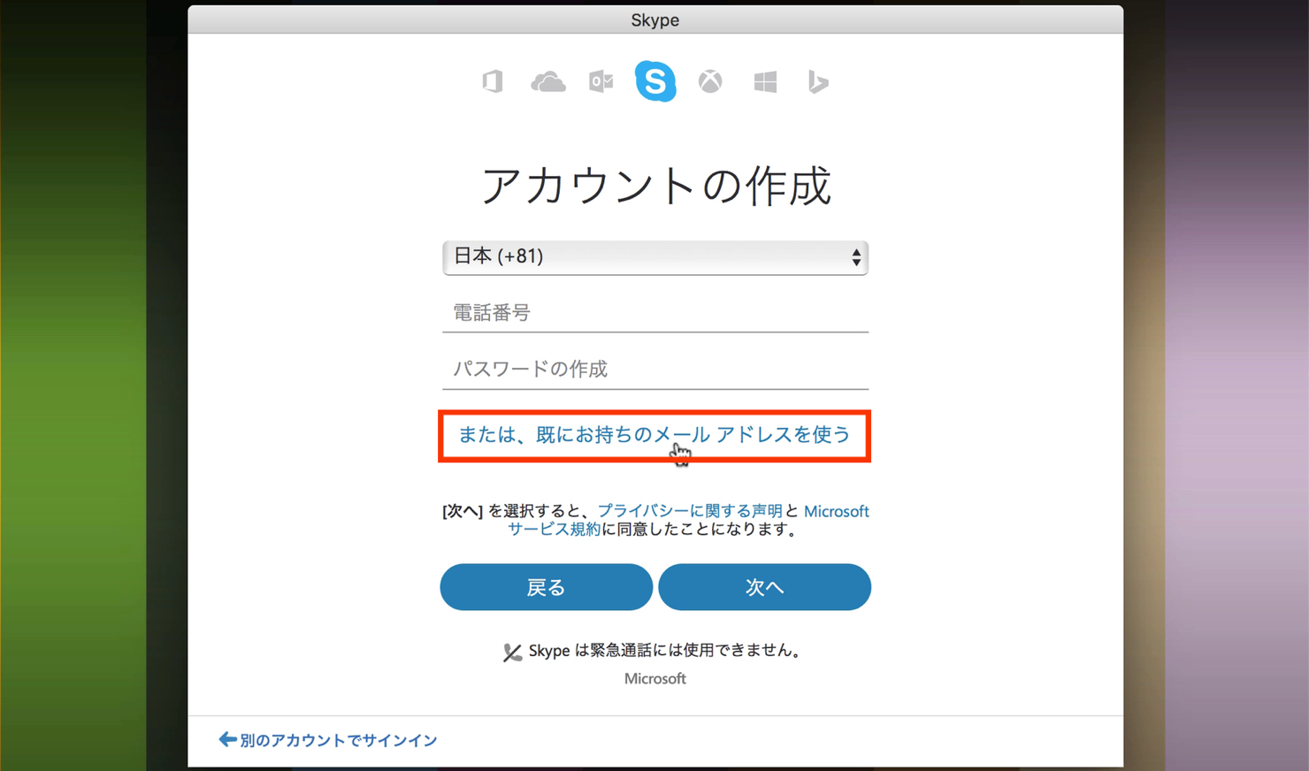Screen dimensions: 1309x771
Task: Click 別のアカウントでサインイン link
Action: 328,740
